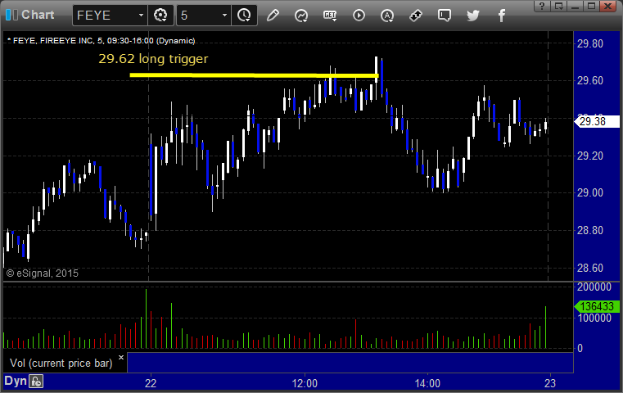Open the studies chart-line icon menu
Screen dimensions: 623x393
click(301, 16)
